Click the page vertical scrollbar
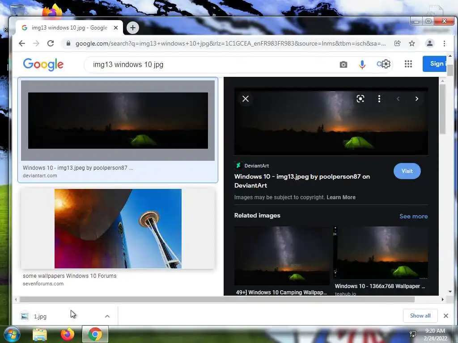This screenshot has height=343, width=458. tap(450, 70)
